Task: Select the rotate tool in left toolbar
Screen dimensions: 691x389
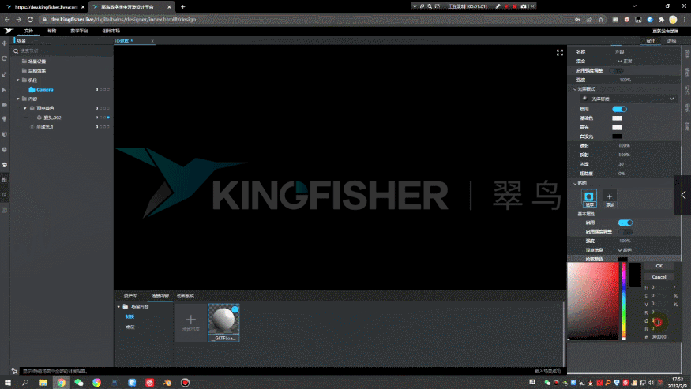Action: tap(5, 58)
